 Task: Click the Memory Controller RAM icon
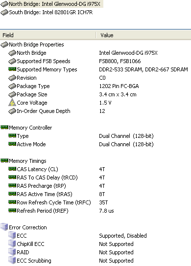click(4, 128)
